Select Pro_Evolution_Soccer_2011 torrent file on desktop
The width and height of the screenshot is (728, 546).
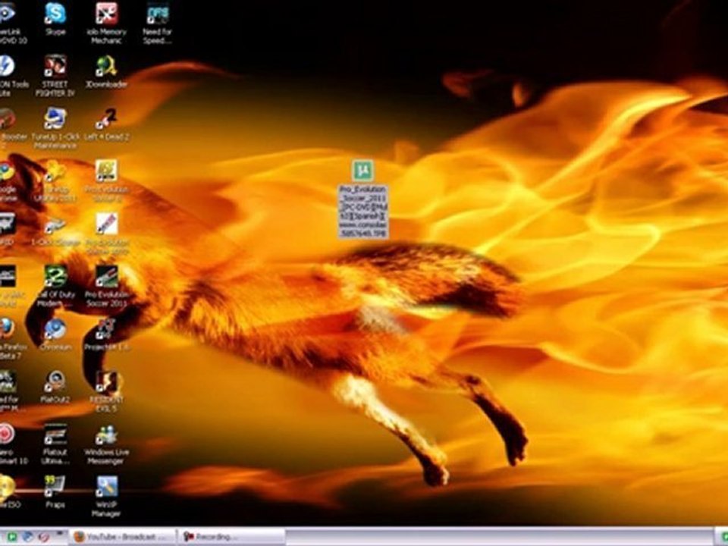click(363, 199)
